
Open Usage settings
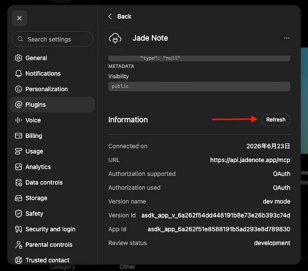(52, 151)
